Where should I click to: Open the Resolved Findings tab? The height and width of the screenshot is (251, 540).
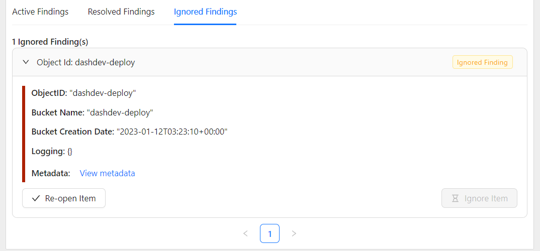tap(121, 12)
